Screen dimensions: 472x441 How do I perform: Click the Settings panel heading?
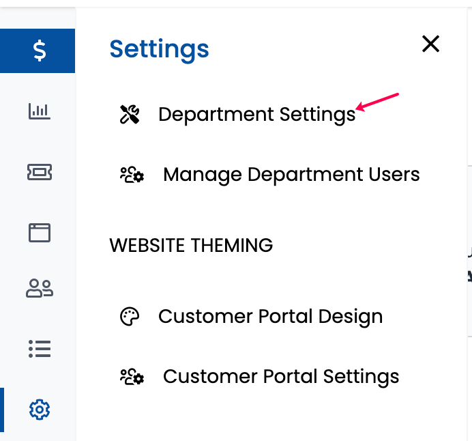[159, 50]
